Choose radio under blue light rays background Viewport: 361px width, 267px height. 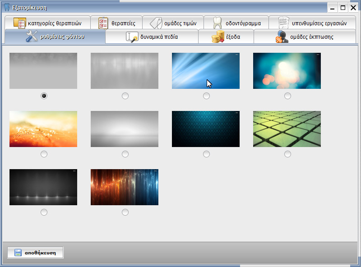coord(206,96)
